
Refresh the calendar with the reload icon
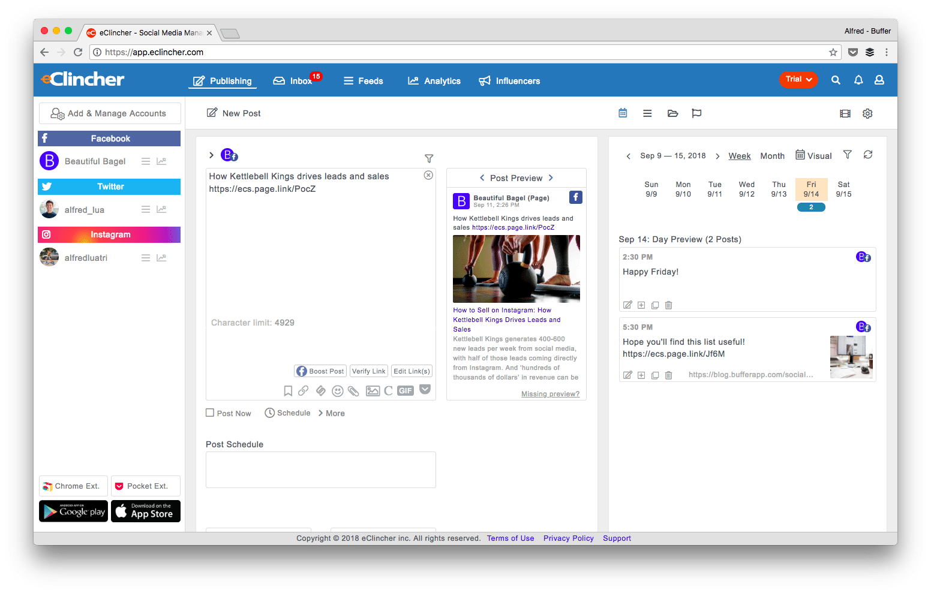[x=868, y=155]
